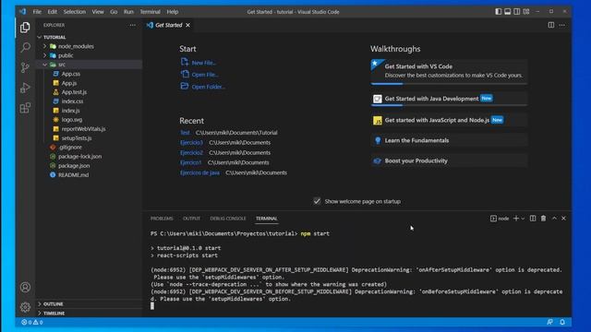Screen dimensions: 591x332
Task: Open the Extensions view icon
Action: [x=25, y=108]
